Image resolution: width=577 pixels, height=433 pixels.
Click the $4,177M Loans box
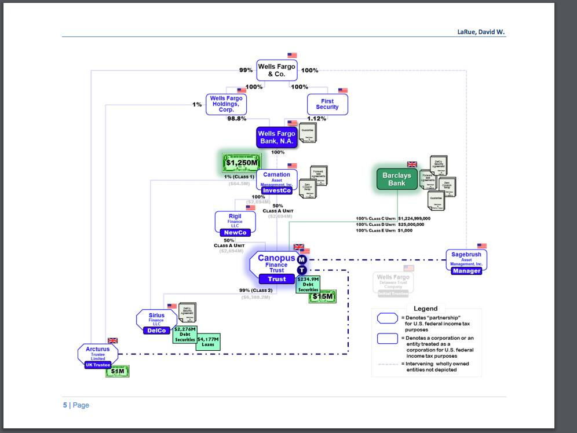click(208, 342)
